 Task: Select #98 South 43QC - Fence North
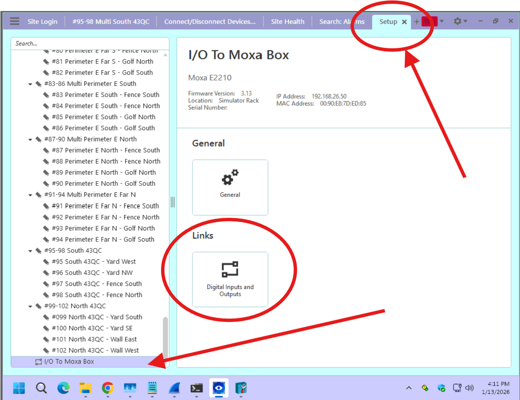[x=97, y=295]
